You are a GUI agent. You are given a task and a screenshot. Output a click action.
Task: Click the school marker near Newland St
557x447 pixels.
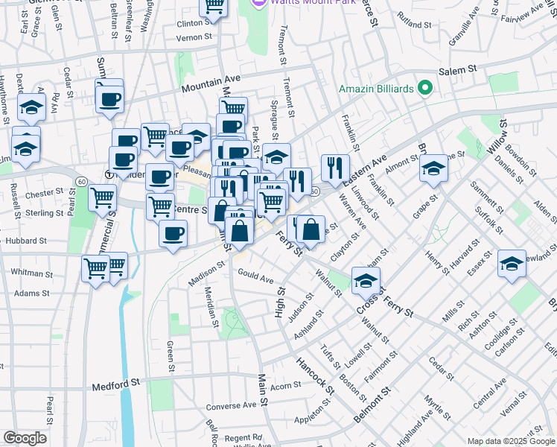pyautogui.click(x=512, y=265)
